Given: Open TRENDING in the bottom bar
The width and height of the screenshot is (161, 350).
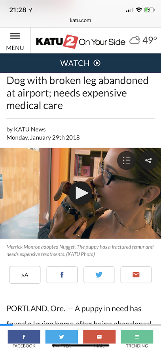Looking at the screenshot, I should (137, 339).
